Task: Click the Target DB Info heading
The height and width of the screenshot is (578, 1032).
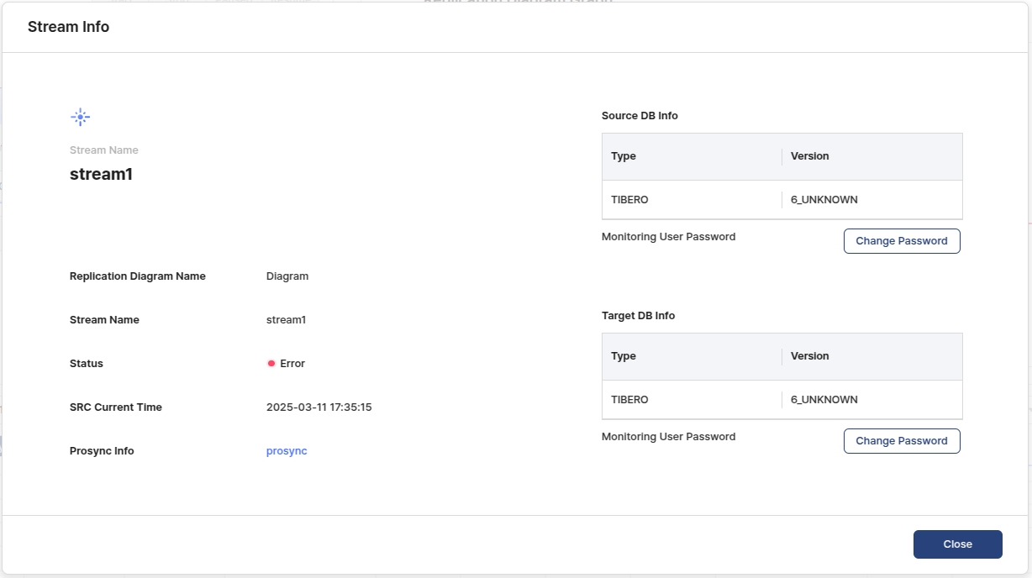Action: tap(638, 316)
